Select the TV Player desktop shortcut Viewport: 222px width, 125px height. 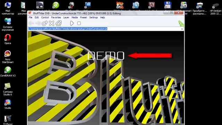[x=8, y=120]
